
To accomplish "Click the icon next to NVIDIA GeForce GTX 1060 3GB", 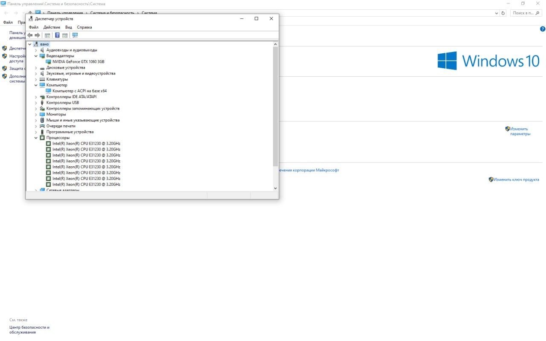I will 48,62.
